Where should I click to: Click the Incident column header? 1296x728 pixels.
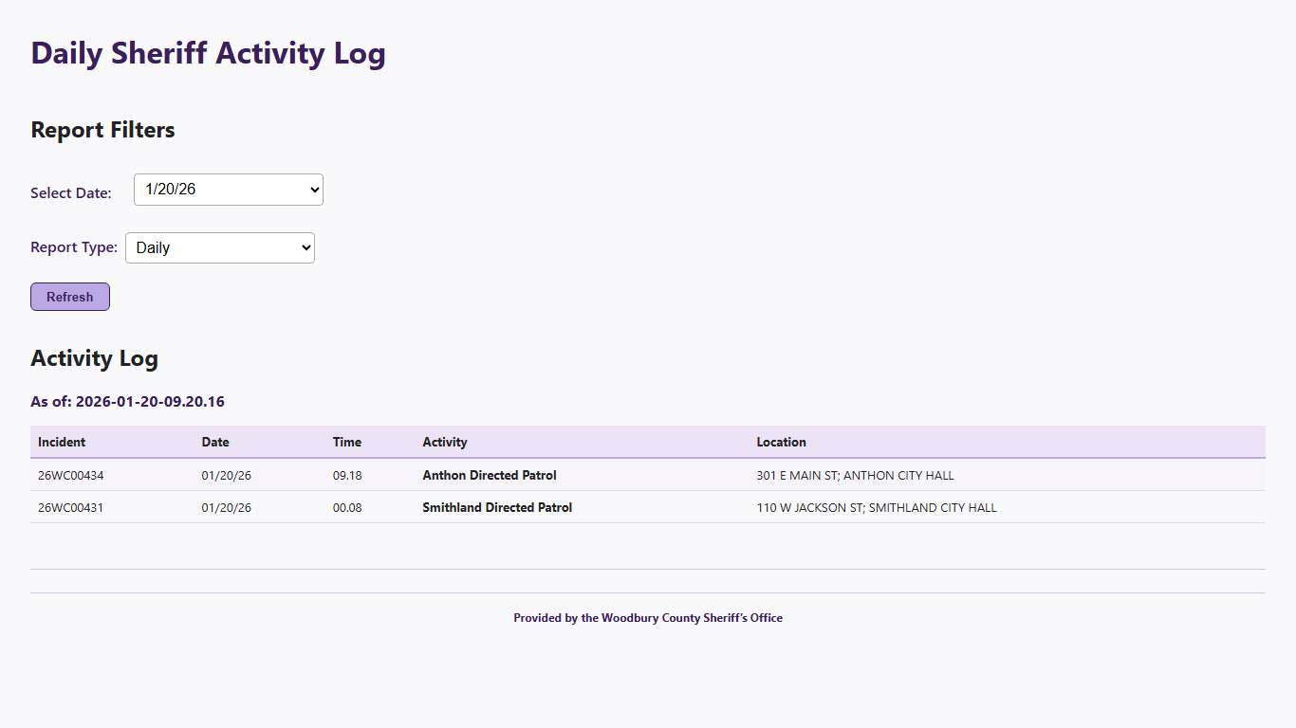coord(61,442)
